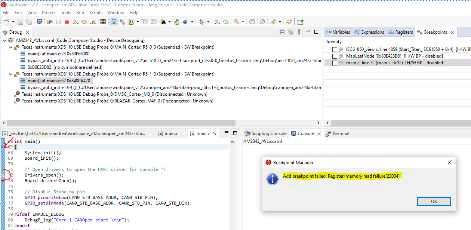Click the grid-shaped toolbar icon

click(103, 22)
